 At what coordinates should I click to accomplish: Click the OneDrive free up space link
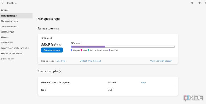pyautogui.click(x=61, y=61)
